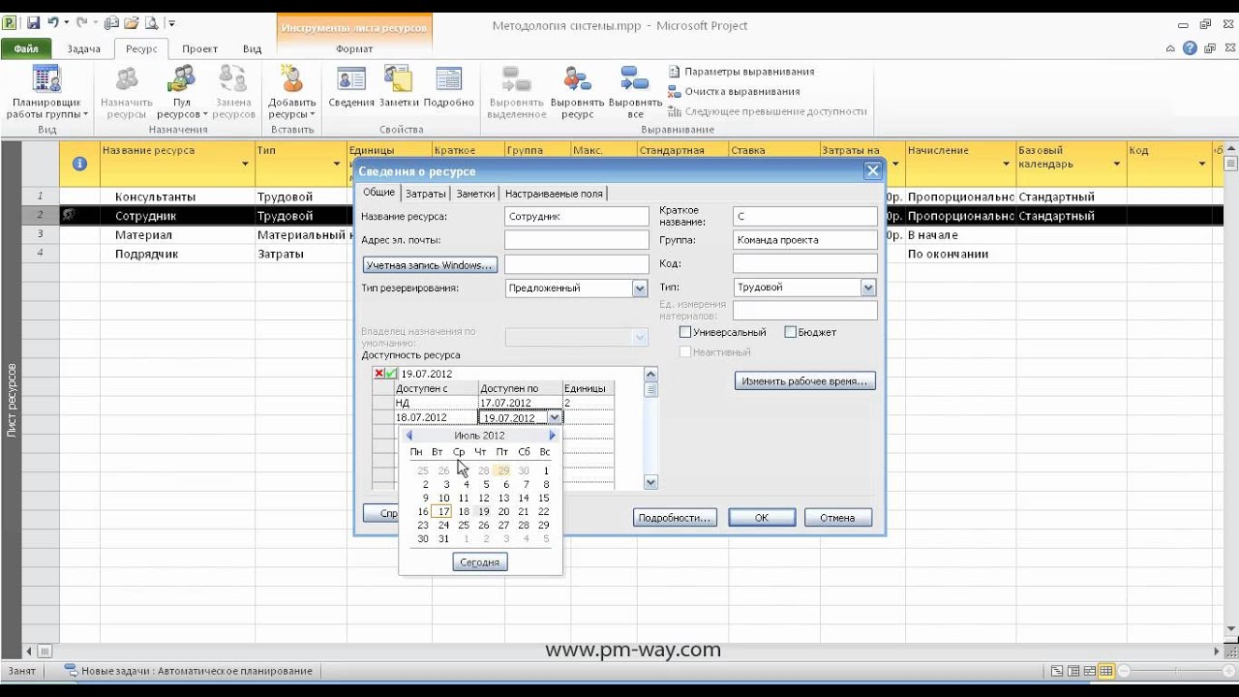The width and height of the screenshot is (1239, 697).
Task: Click the Open folder icon in the quick access toolbar
Action: tap(131, 22)
